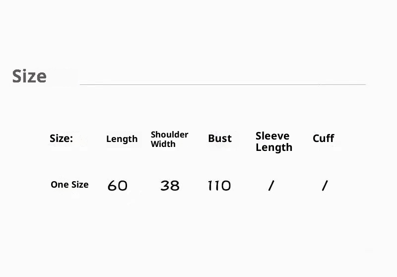This screenshot has width=397, height=277.
Task: Select the Shoulder Width column header
Action: click(x=169, y=139)
